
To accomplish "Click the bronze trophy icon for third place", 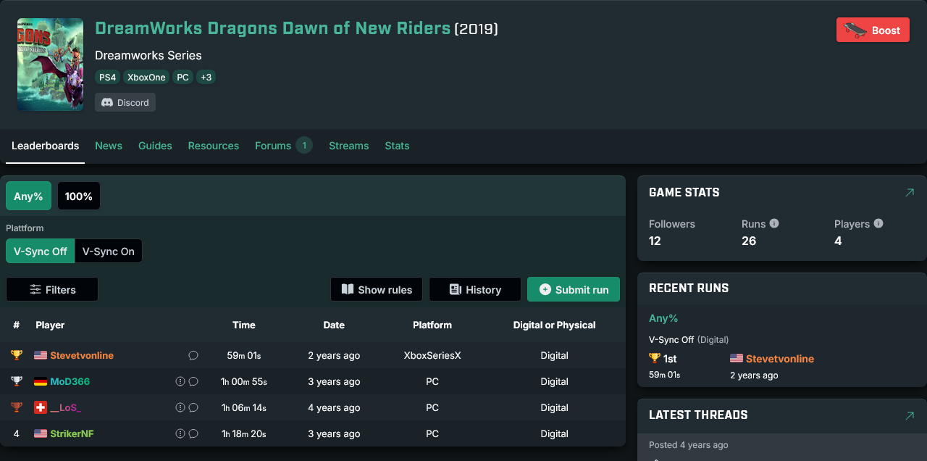I will tap(17, 407).
